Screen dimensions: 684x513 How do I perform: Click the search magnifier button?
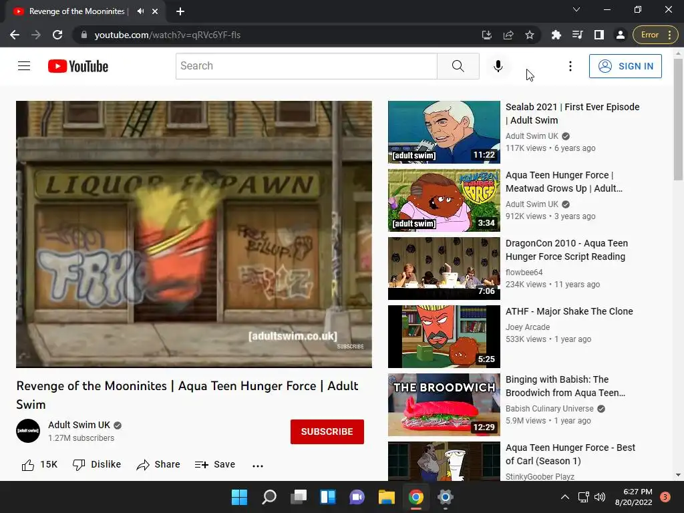pyautogui.click(x=458, y=66)
